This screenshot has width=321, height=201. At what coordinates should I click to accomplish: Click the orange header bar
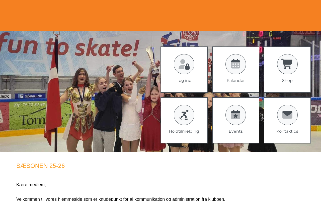click(160, 16)
